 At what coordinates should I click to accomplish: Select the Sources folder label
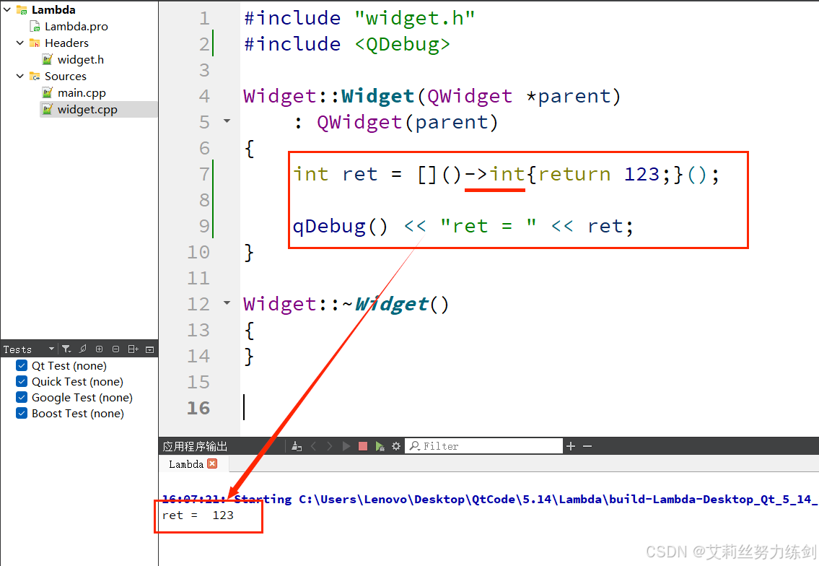[65, 77]
